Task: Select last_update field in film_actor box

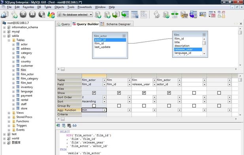Action: pyautogui.click(x=102, y=47)
